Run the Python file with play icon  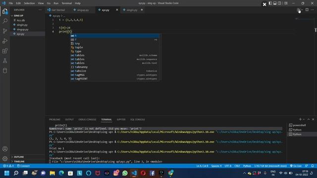(x=299, y=10)
